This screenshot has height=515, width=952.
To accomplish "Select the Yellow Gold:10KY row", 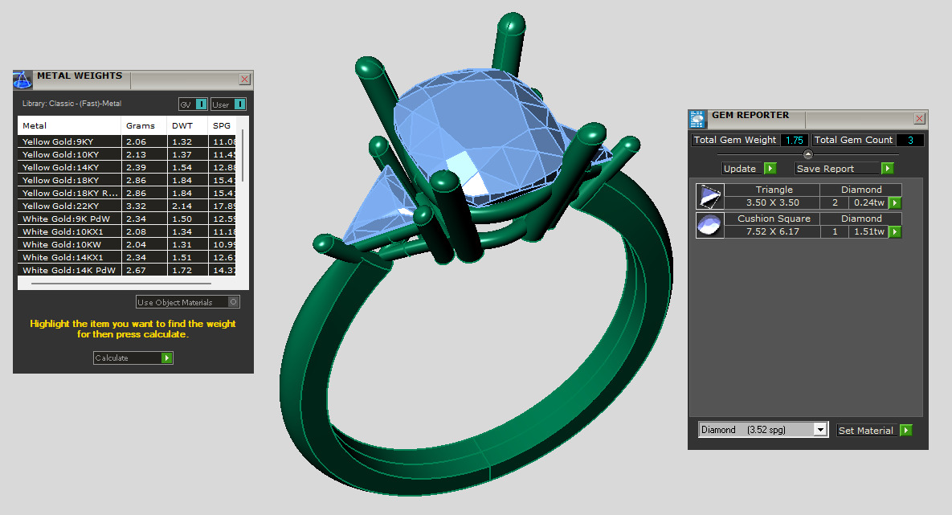I will (127, 154).
